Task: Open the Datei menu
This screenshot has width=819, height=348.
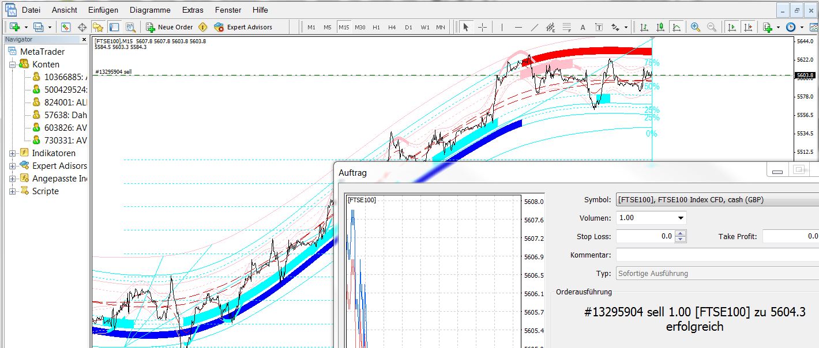Action: [31, 10]
